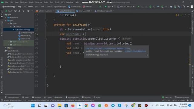The height and width of the screenshot is (109, 194).
Task: Open the Terminal tool window
Action: coord(86,97)
